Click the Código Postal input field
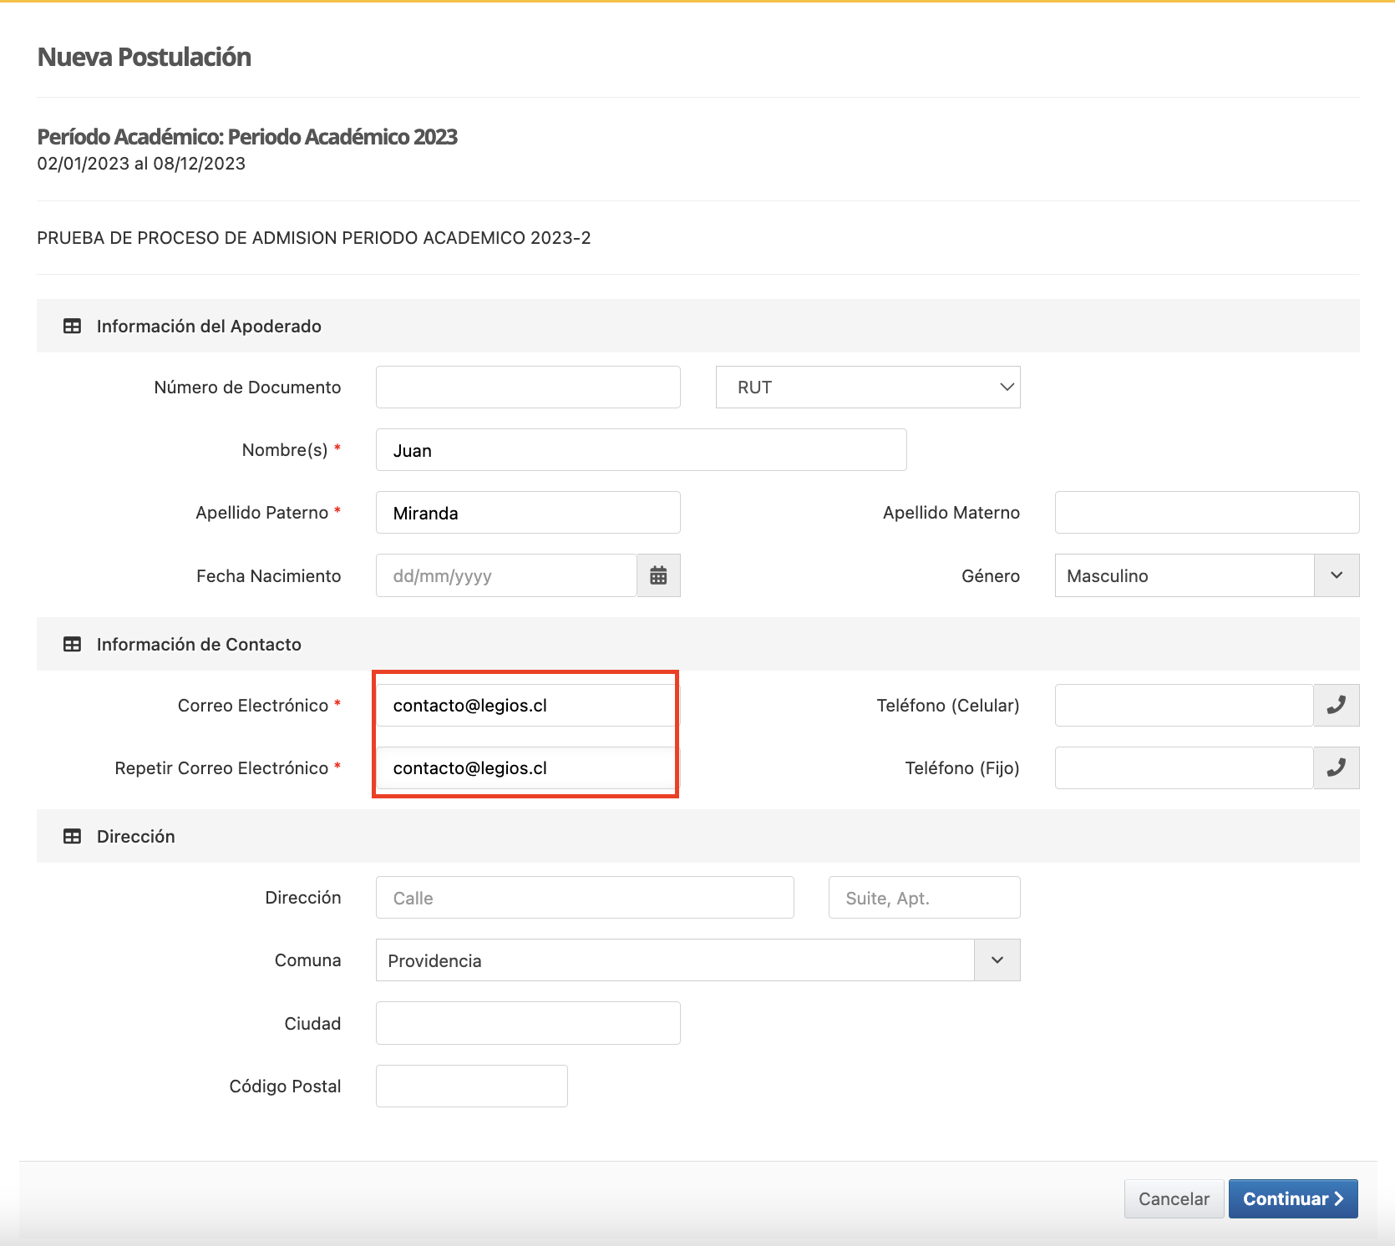Screen dimensions: 1395x1246 click(x=471, y=1086)
